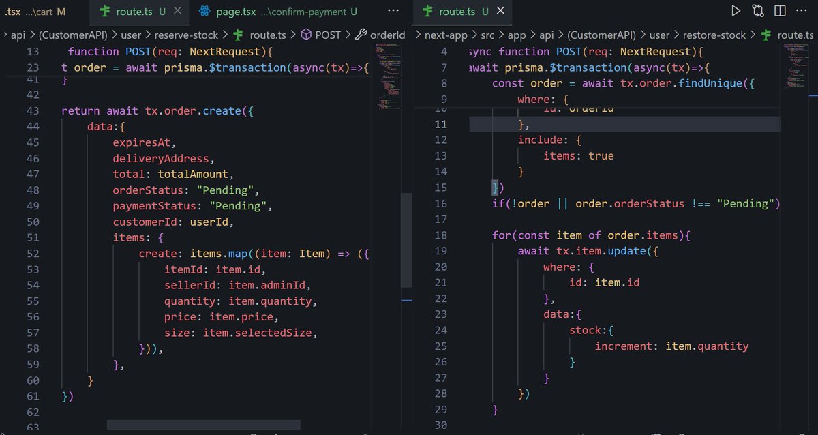This screenshot has width=818, height=435.
Task: Click the orderId wrench icon in breadcrumb
Action: point(361,35)
